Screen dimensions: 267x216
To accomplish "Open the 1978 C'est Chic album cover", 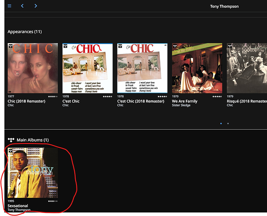I will click(88, 68).
